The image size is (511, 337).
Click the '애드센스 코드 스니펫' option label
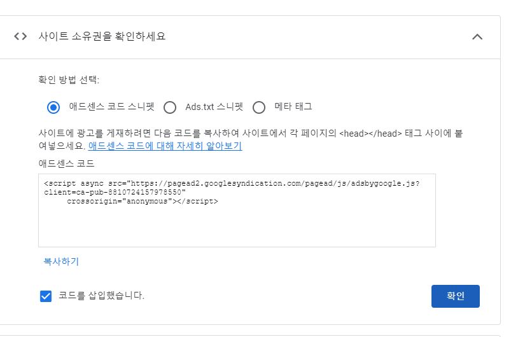click(x=111, y=106)
